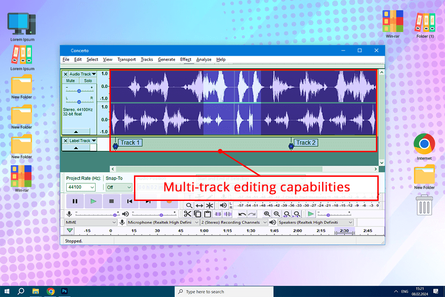Open the Tracks menu

pyautogui.click(x=147, y=59)
